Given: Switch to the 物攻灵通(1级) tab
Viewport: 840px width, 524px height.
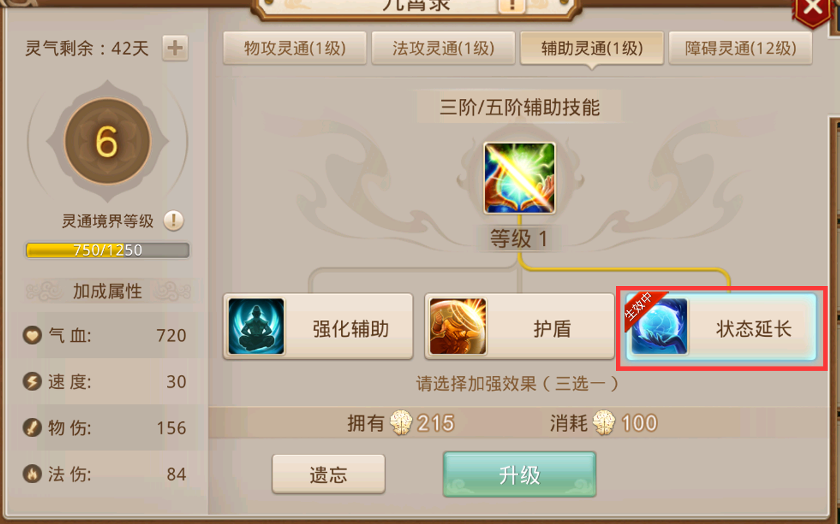Looking at the screenshot, I should pos(295,48).
